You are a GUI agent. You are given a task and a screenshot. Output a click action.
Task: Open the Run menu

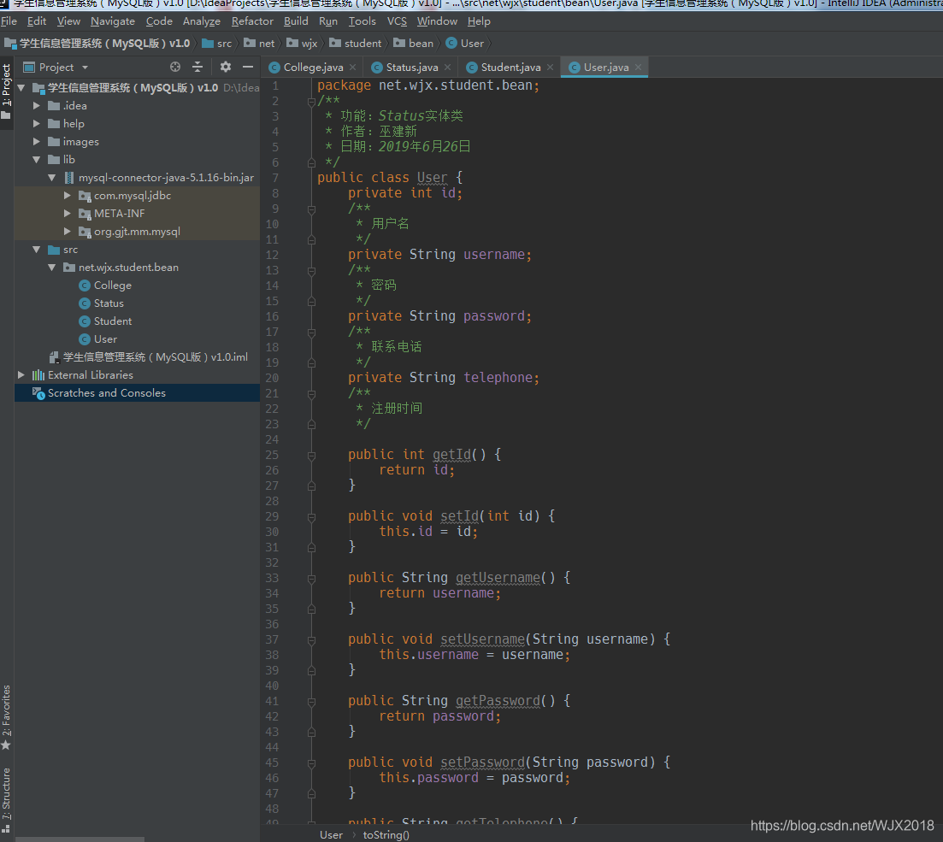(328, 21)
